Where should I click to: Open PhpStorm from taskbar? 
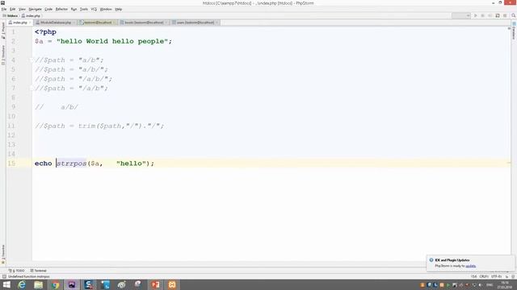(72, 284)
